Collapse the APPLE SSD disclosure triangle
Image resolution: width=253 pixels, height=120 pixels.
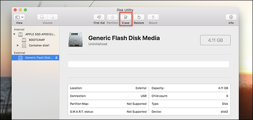14,34
